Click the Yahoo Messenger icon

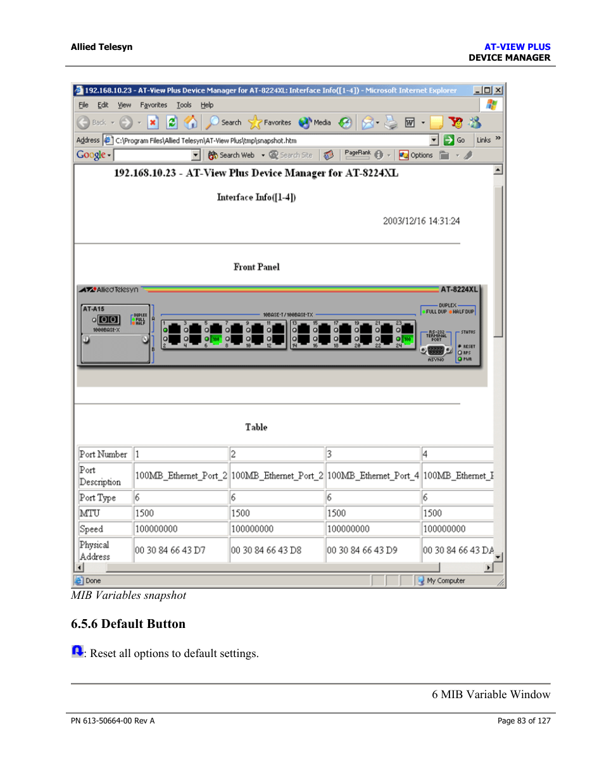tap(455, 123)
